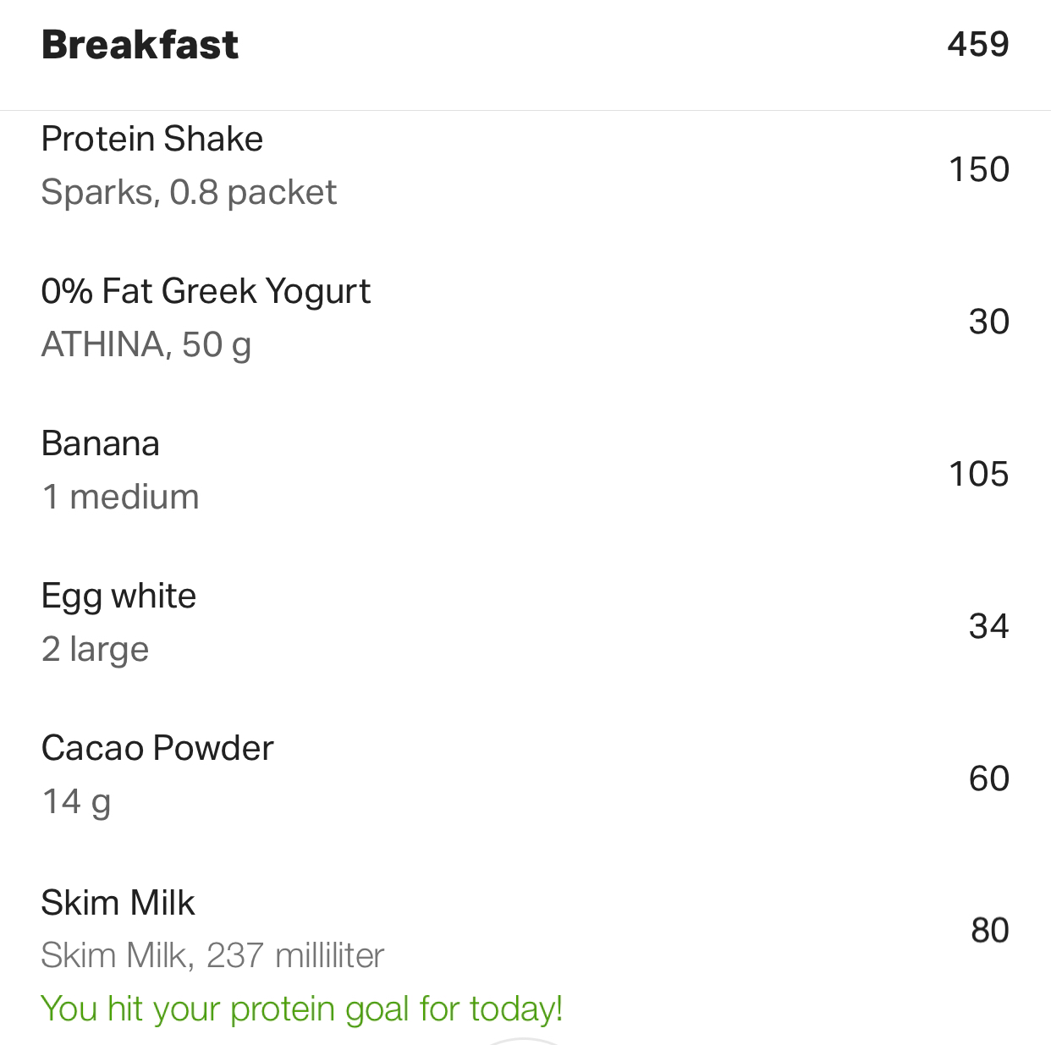Select ATHINA, 50 g serving detail
The width and height of the screenshot is (1051, 1045).
(146, 345)
